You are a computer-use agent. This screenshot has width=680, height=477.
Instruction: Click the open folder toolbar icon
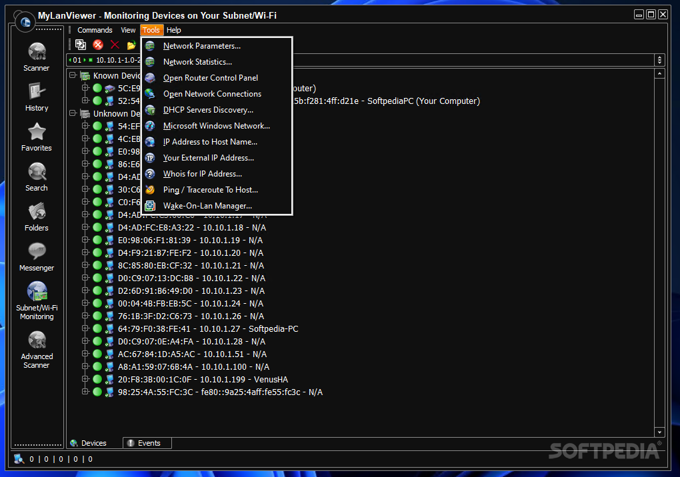pyautogui.click(x=131, y=45)
